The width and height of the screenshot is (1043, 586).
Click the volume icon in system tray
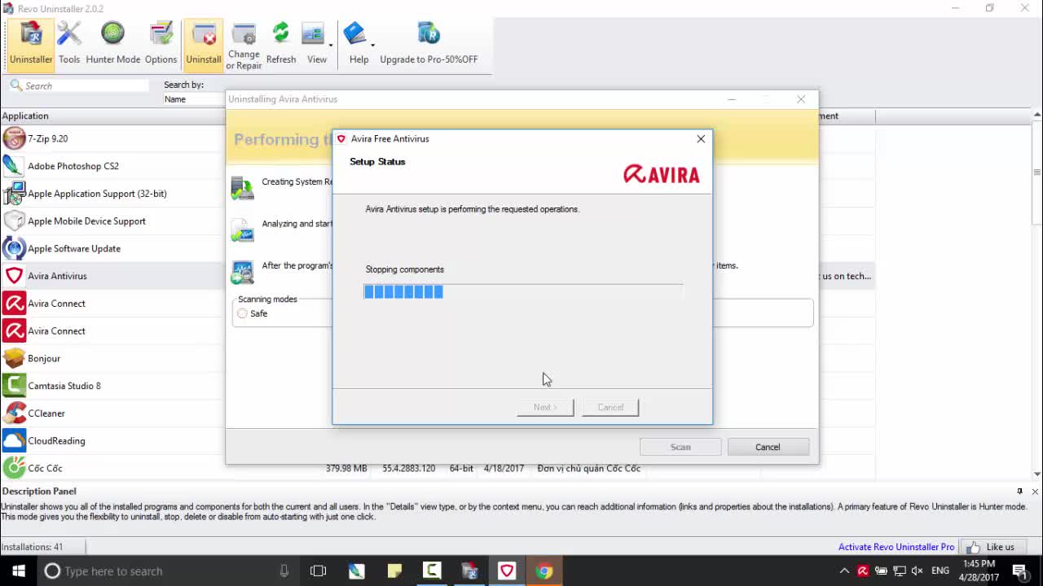917,571
